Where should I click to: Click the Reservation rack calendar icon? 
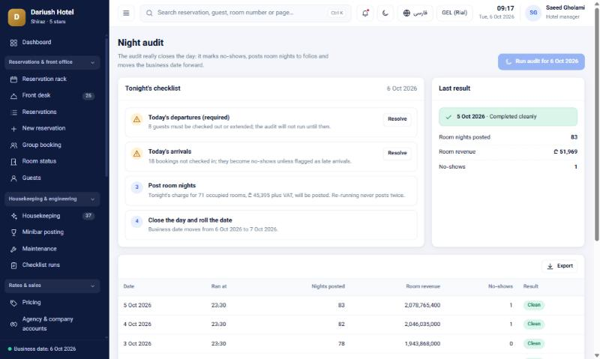(x=13, y=79)
